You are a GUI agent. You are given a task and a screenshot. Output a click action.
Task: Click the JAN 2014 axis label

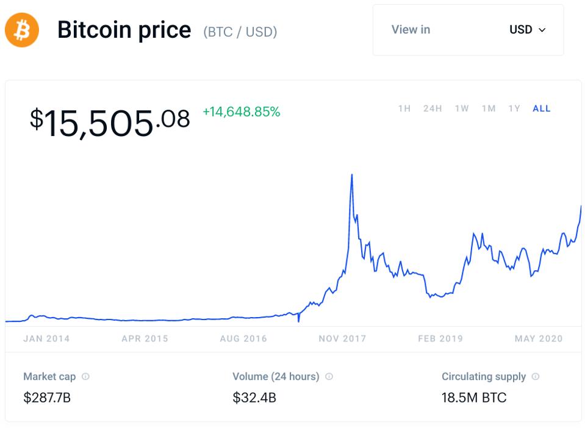pos(46,338)
